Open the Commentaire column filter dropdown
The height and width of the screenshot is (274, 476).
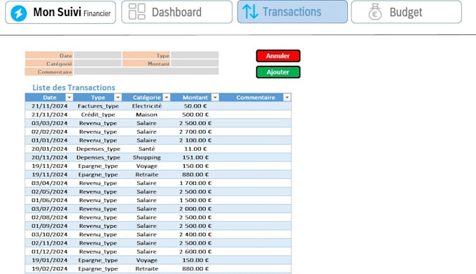(287, 97)
